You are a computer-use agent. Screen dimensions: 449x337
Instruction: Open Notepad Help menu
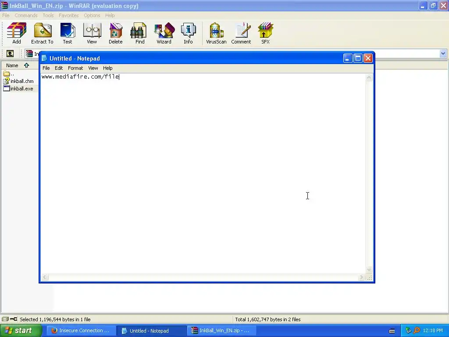108,68
